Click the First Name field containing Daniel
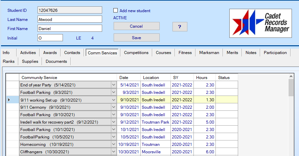This screenshot has width=299, height=156. point(69,29)
